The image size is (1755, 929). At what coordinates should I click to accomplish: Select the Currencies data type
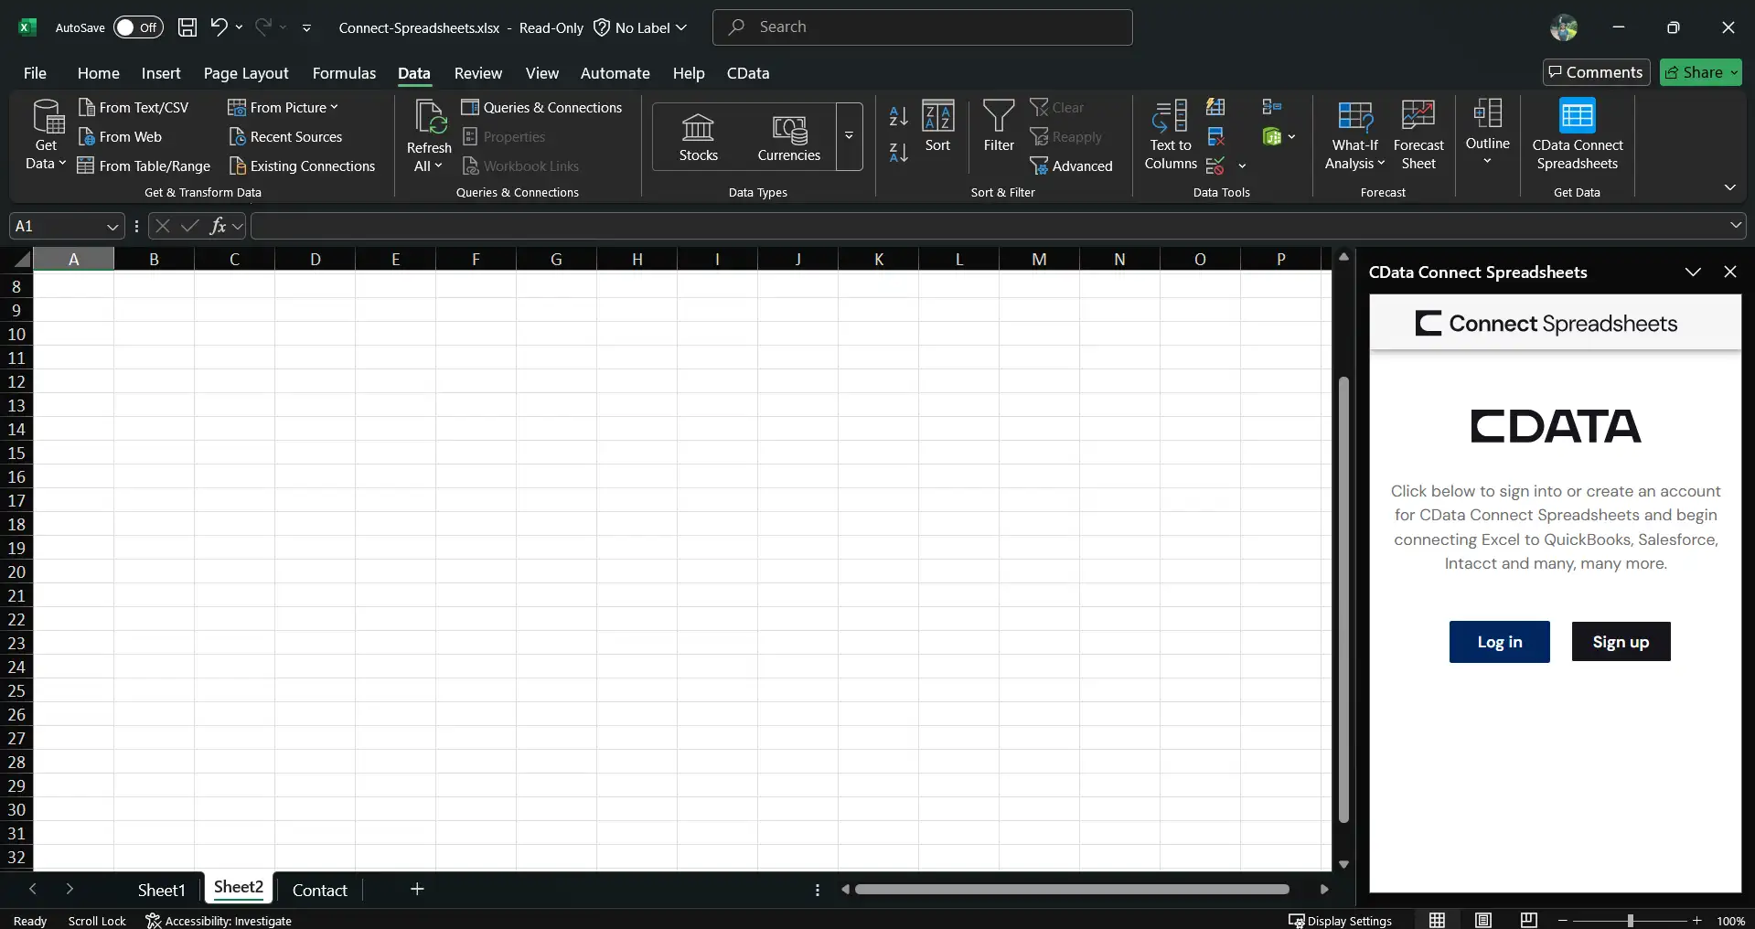coord(789,137)
